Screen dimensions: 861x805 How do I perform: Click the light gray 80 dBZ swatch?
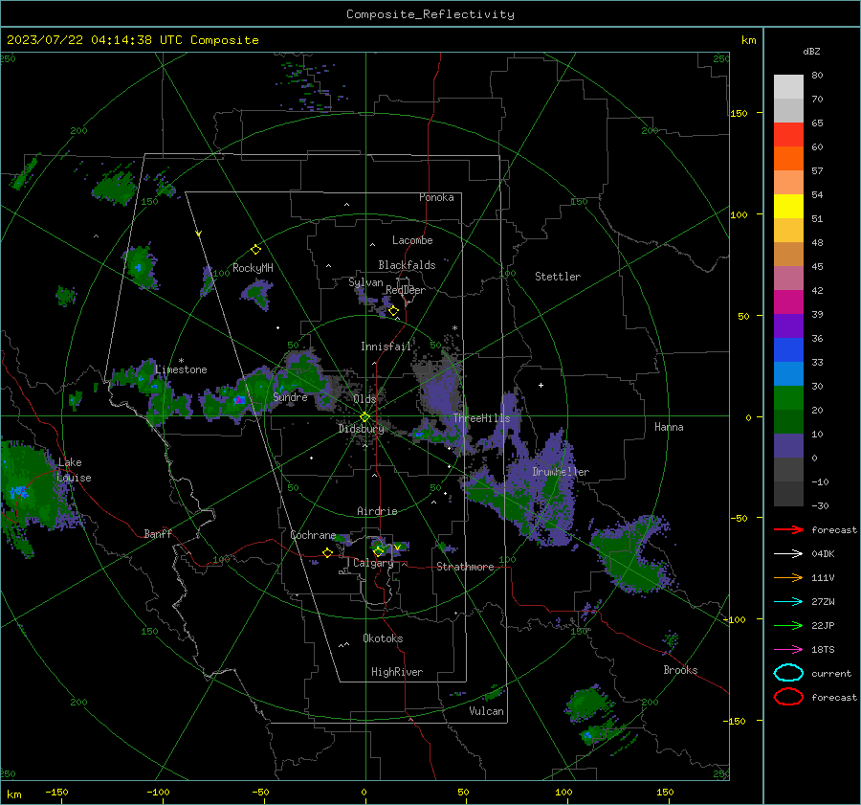pyautogui.click(x=788, y=86)
